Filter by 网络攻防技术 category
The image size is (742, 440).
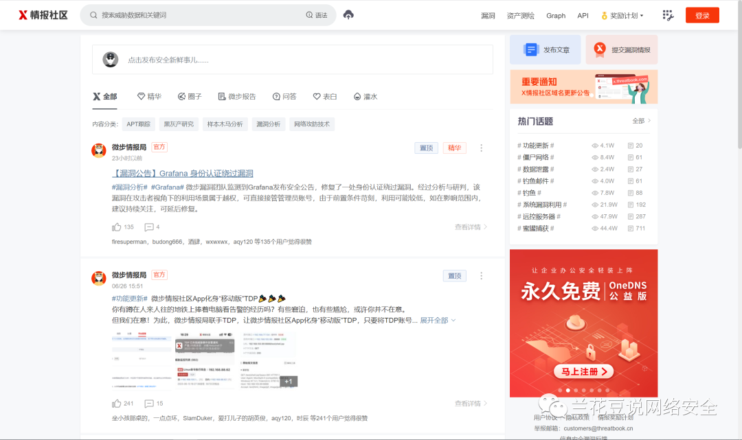[x=312, y=124]
